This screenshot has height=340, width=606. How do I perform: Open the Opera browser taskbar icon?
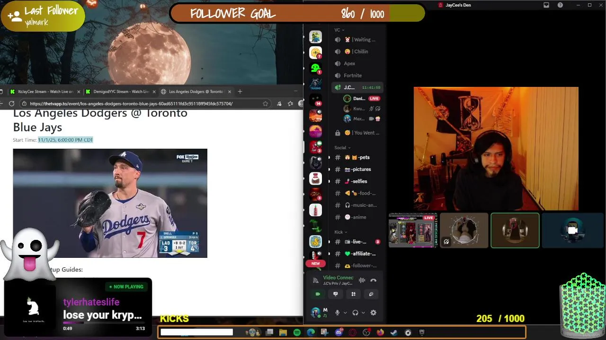point(352,332)
